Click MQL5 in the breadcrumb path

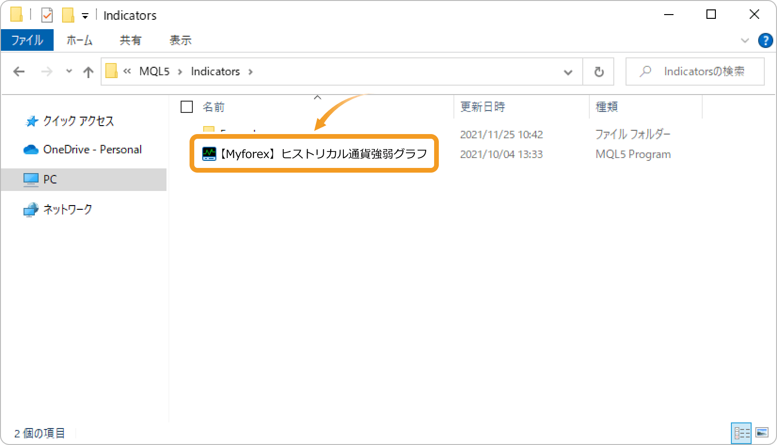pyautogui.click(x=154, y=72)
